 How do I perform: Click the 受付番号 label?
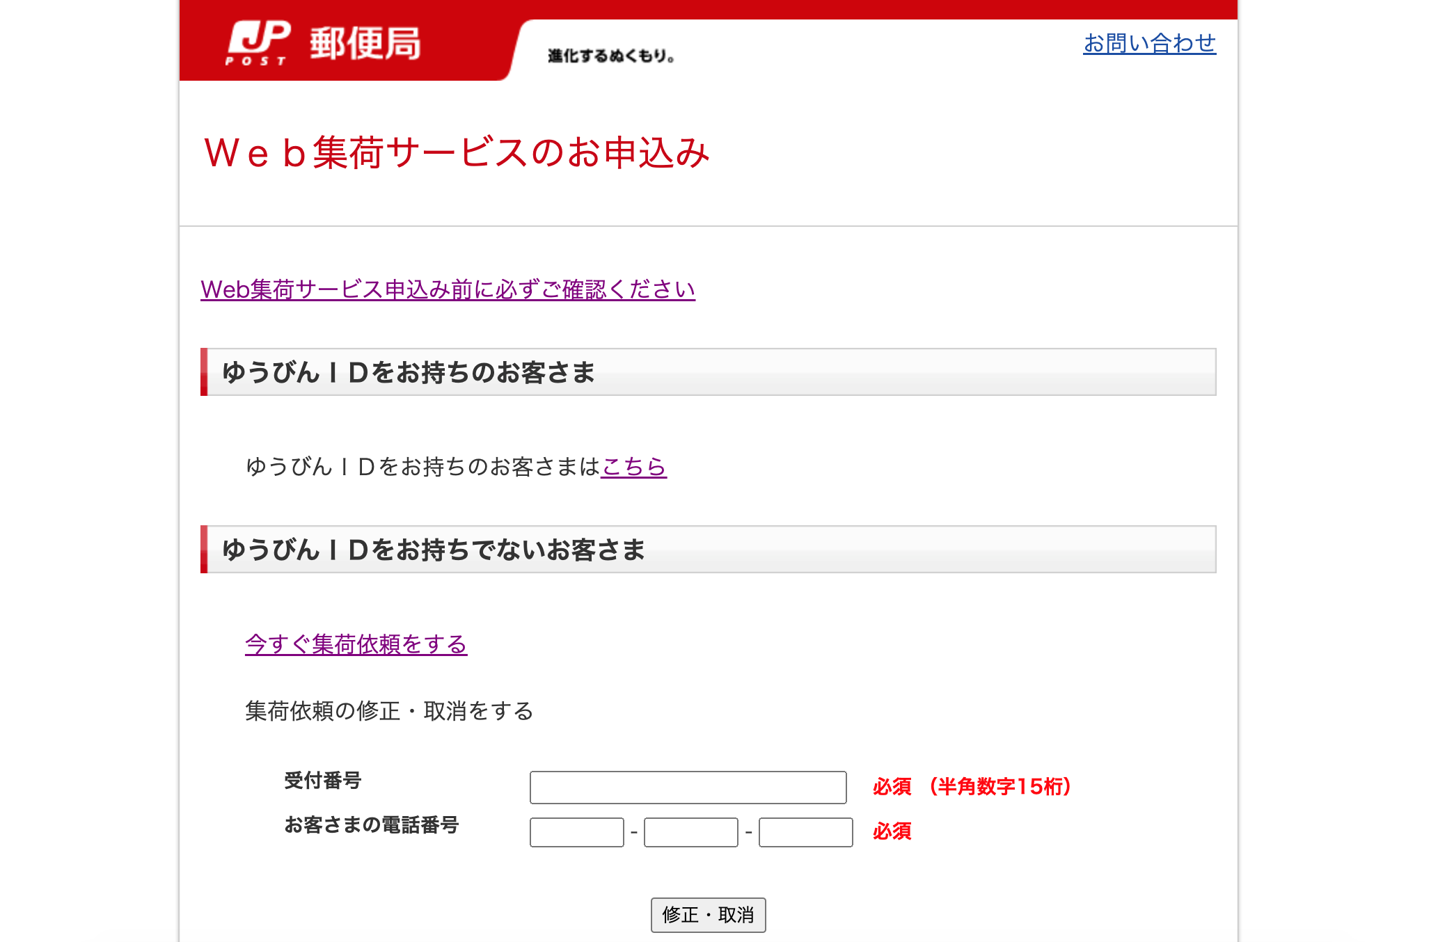click(x=322, y=781)
